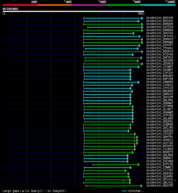Viewport: 178px width, 193px height.
Task: Open the UniRef100_B9RD68 hit label
Action: click(x=160, y=30)
